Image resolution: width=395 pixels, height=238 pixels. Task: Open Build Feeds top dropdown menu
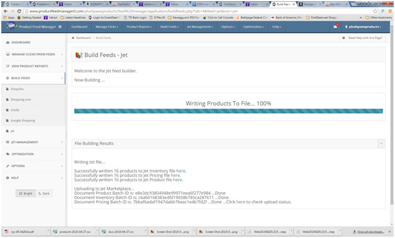[170, 26]
